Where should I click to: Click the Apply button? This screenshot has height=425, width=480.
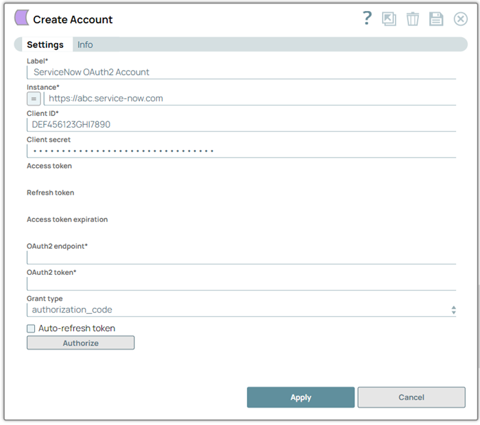[300, 397]
